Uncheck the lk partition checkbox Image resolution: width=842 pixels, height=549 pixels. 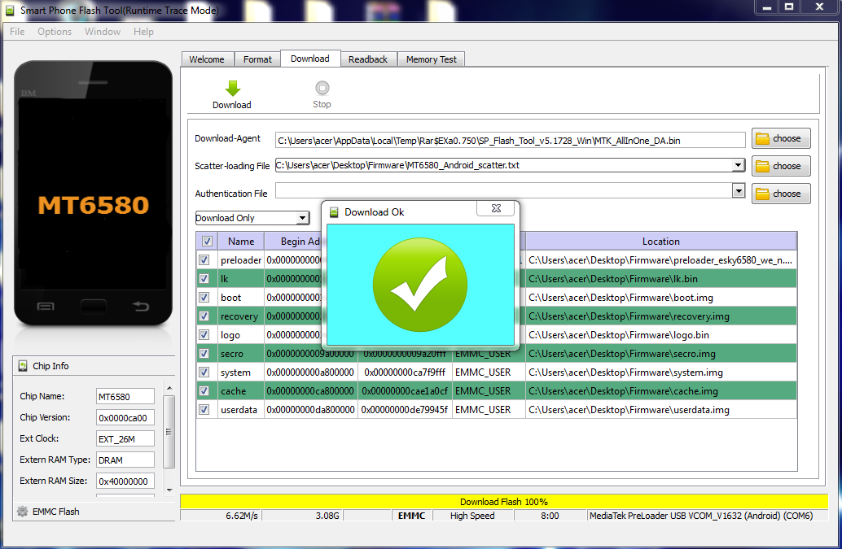pos(204,279)
